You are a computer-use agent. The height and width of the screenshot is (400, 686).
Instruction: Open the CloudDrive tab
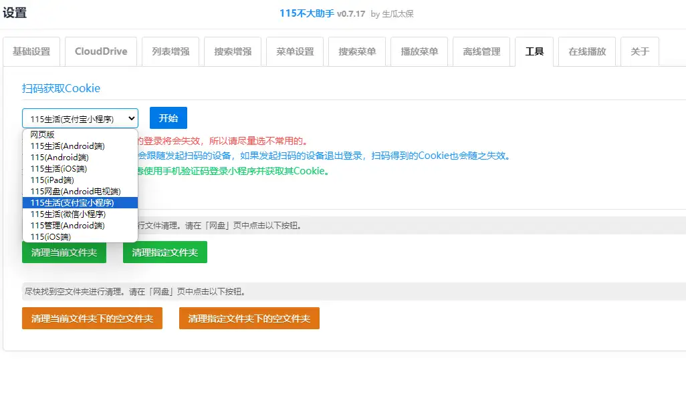tap(100, 51)
